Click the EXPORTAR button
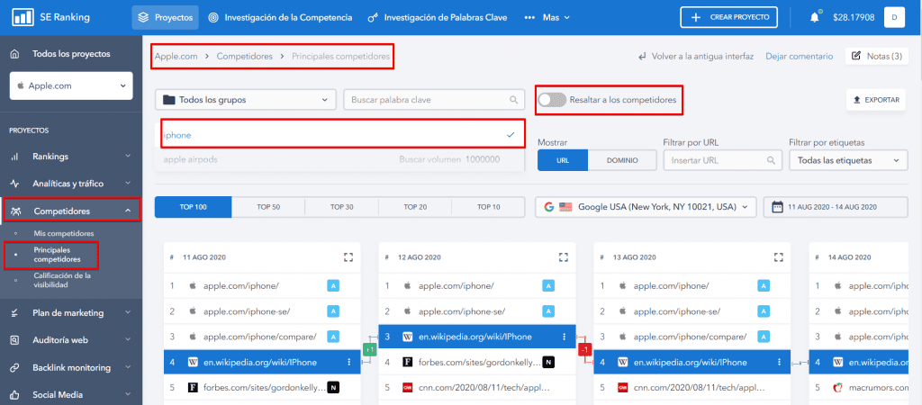922x405 pixels. [x=875, y=100]
